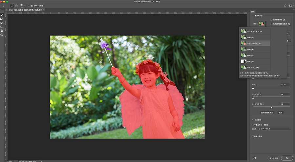Viewport: 295px width, 162px height.
Task: Select the Brush tool in the left toolbar
Action: point(2,23)
